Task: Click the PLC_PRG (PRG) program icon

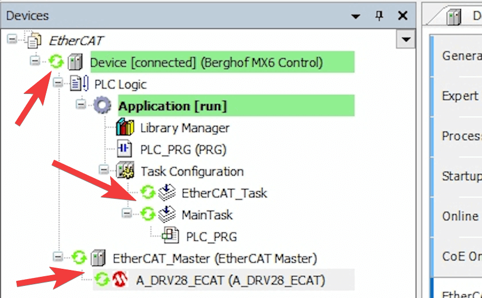Action: pos(125,149)
